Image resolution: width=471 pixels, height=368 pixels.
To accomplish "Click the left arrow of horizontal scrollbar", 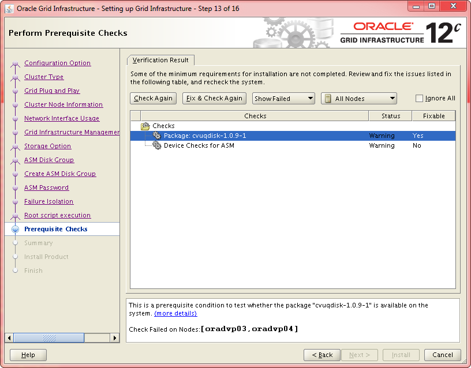I will 9,337.
